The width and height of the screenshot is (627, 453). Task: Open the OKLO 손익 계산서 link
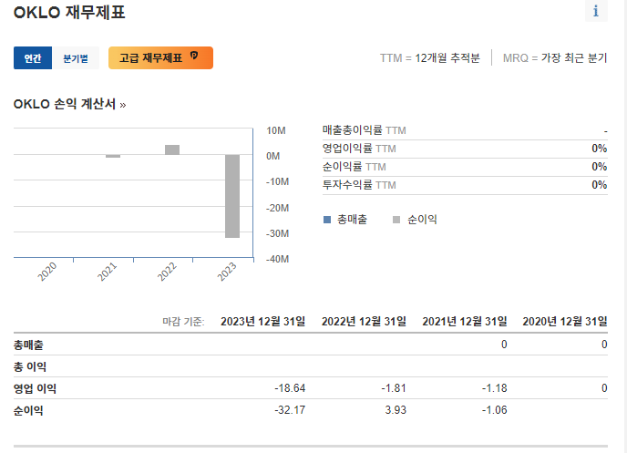click(x=65, y=104)
